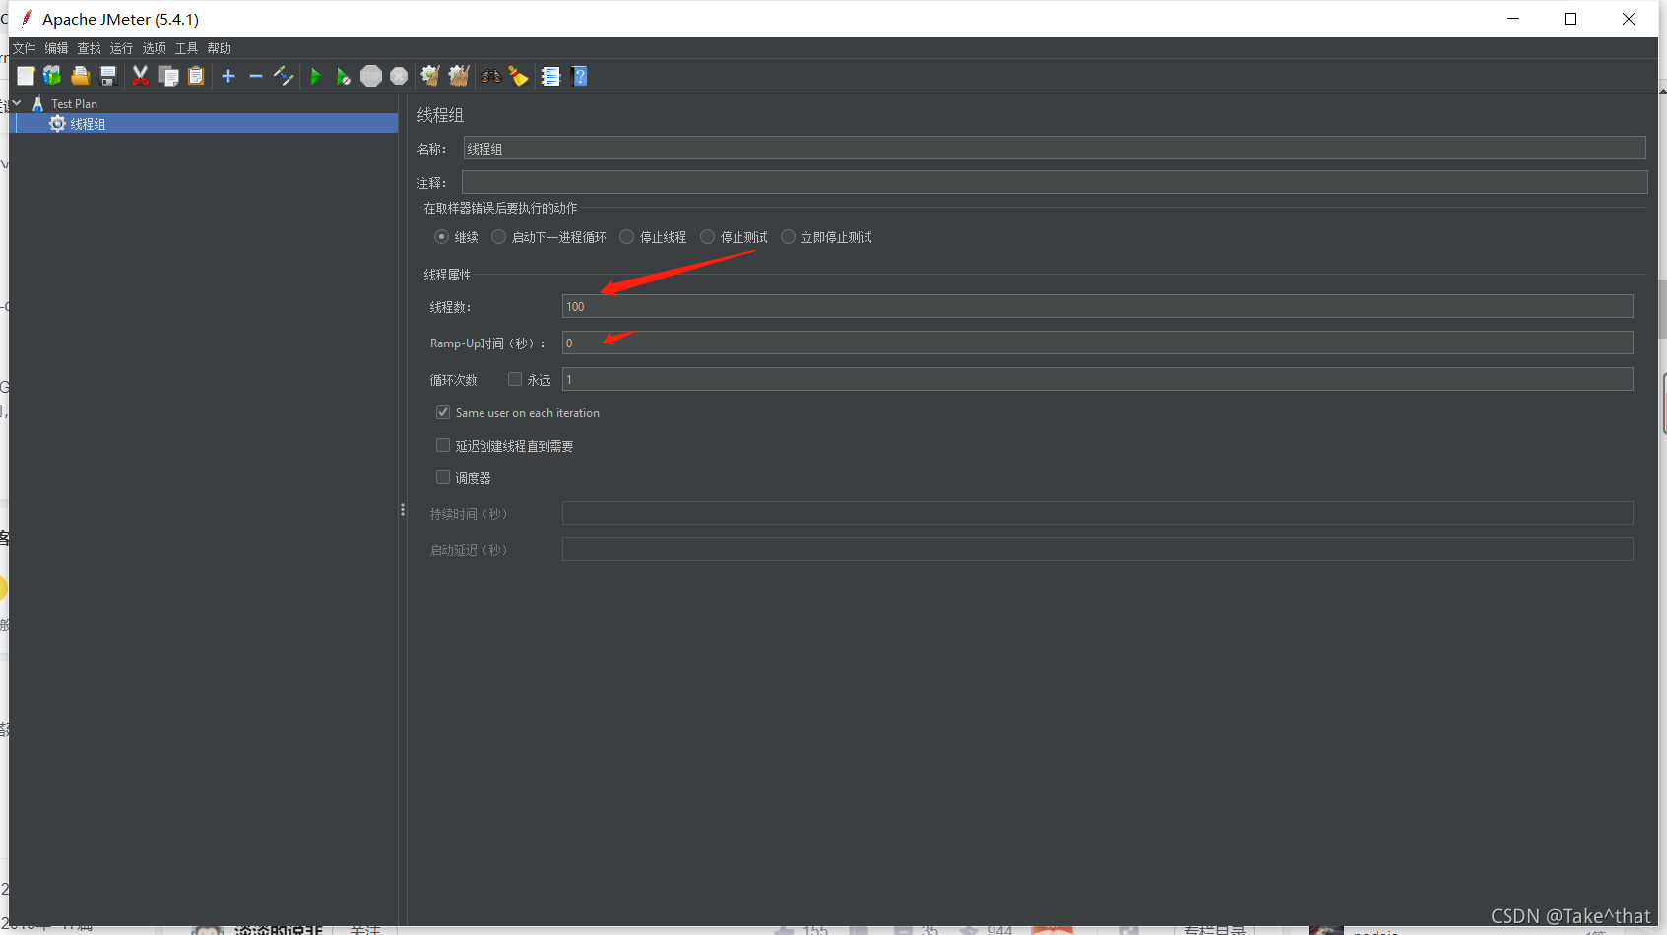The image size is (1667, 935).
Task: Open the 工具 menu
Action: click(x=186, y=48)
